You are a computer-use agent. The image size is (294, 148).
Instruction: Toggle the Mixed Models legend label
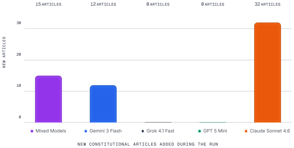click(51, 131)
